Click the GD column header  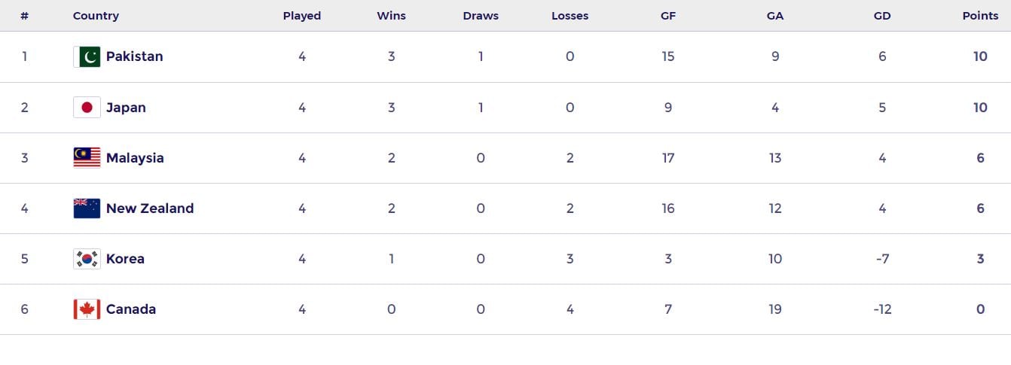coord(882,16)
